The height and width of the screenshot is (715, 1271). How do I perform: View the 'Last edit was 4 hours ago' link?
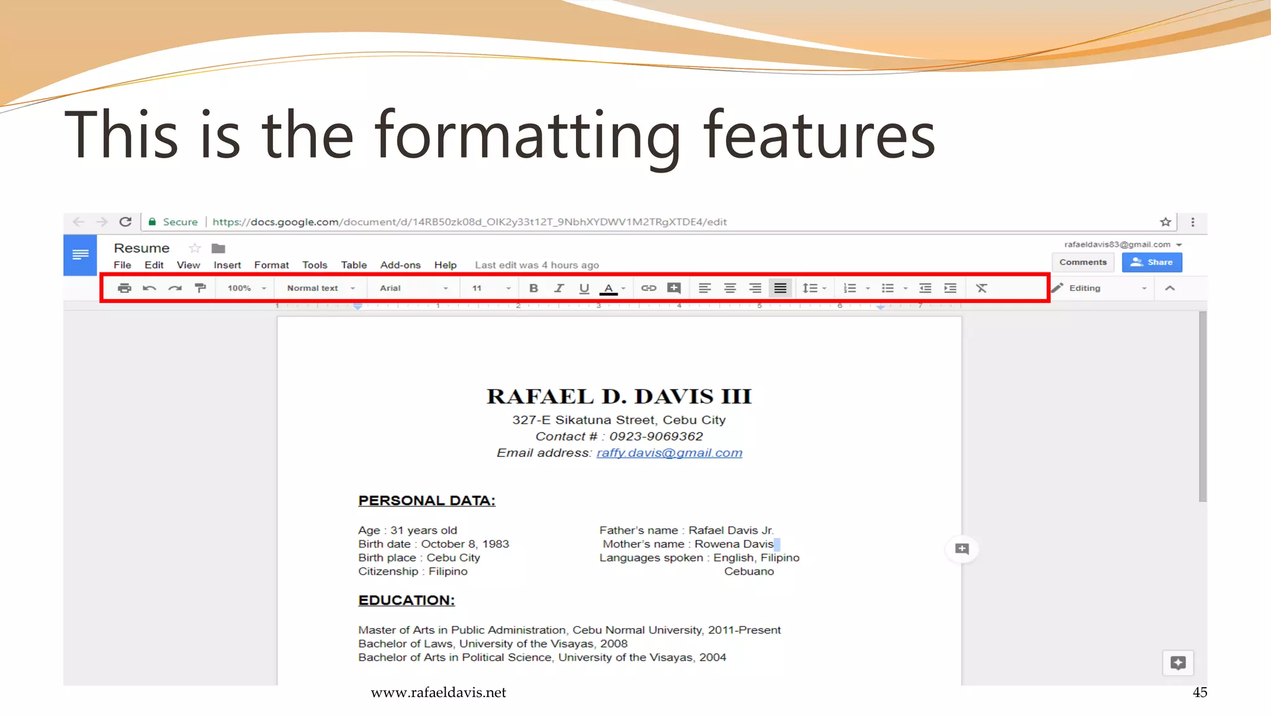537,265
